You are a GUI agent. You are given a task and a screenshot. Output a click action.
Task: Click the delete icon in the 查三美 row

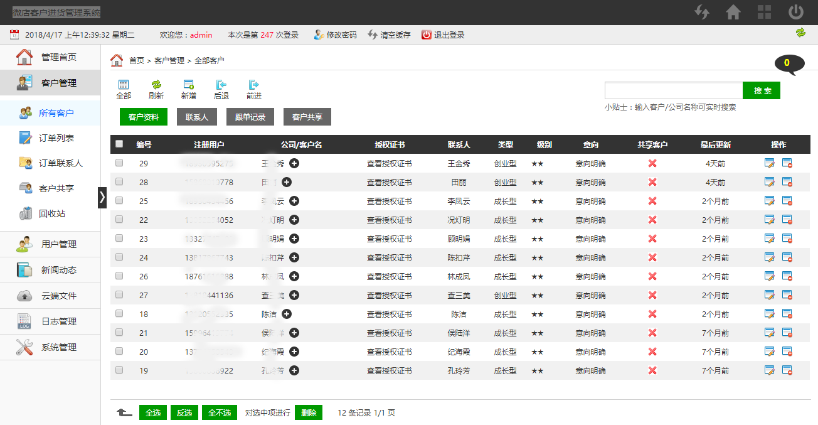[787, 295]
